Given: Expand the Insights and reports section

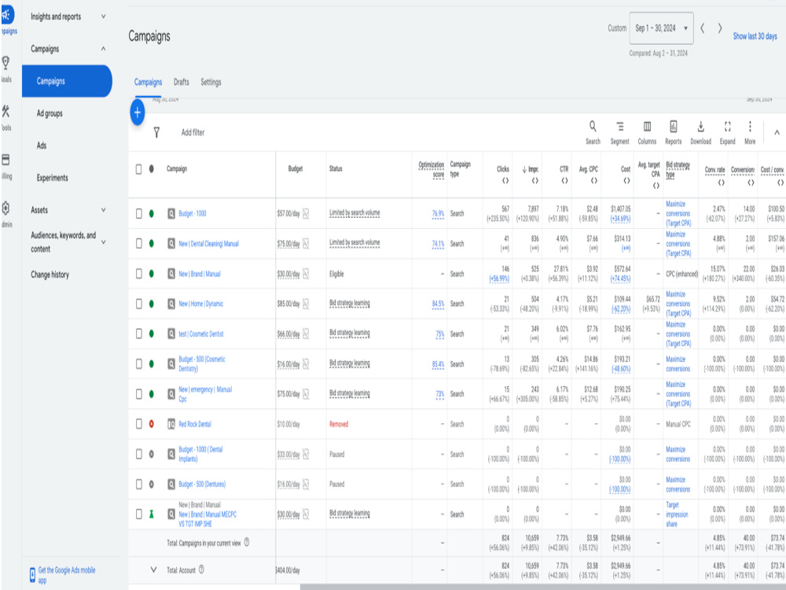Looking at the screenshot, I should [x=103, y=17].
